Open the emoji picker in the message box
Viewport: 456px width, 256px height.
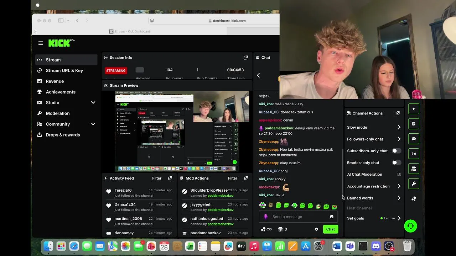[332, 217]
